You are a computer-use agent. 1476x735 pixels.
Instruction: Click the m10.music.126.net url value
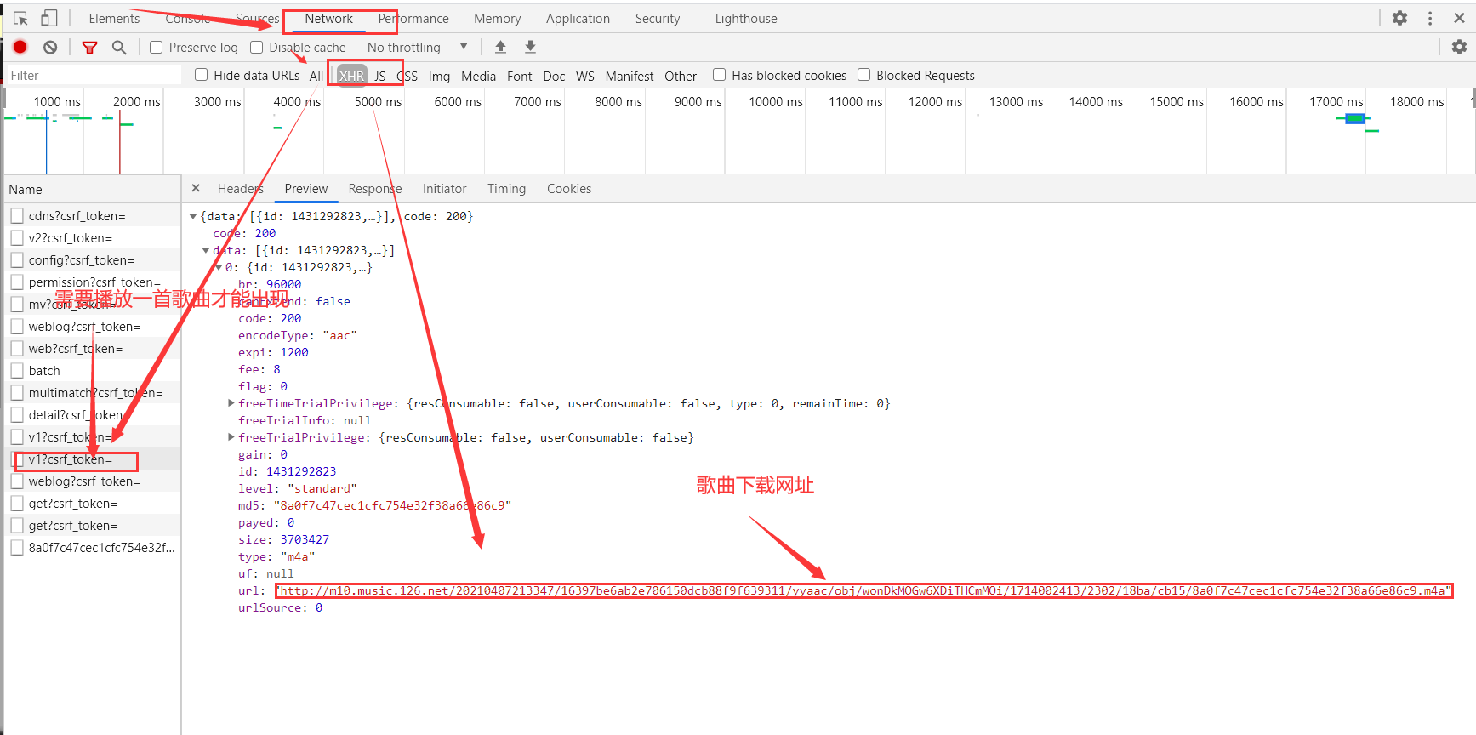coord(863,590)
